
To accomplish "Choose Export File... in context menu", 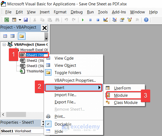I will click(74, 102).
